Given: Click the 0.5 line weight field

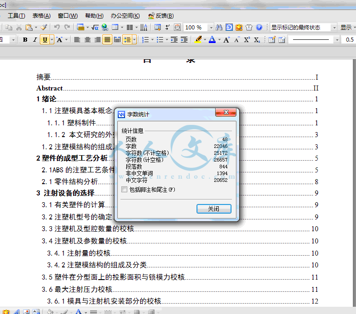Looking at the screenshot, I should point(349,40).
